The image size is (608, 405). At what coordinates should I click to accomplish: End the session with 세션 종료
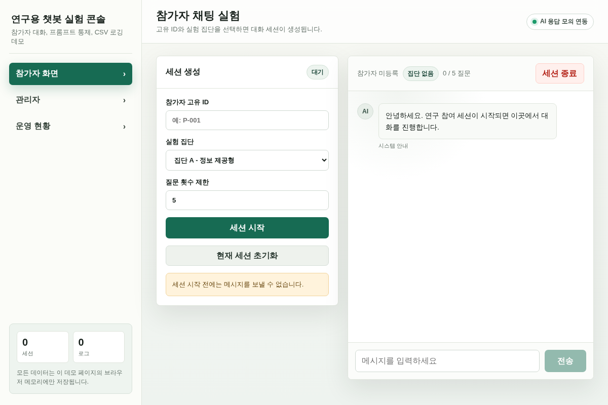560,73
